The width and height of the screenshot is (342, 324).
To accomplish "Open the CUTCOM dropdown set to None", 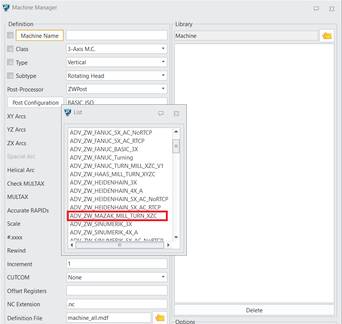I will 117,277.
